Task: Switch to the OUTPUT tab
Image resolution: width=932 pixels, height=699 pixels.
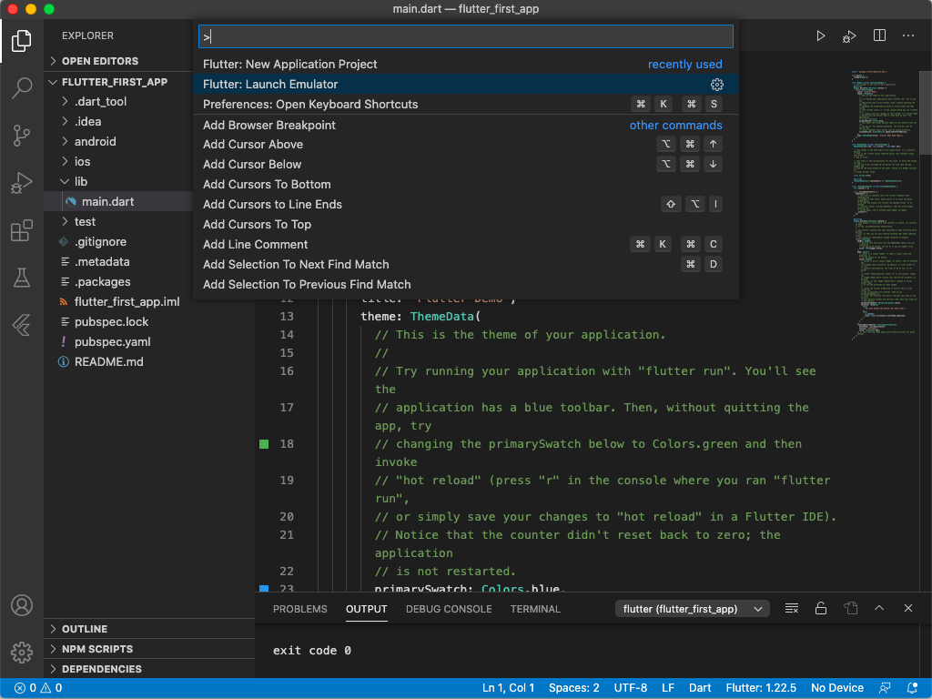Action: coord(366,609)
